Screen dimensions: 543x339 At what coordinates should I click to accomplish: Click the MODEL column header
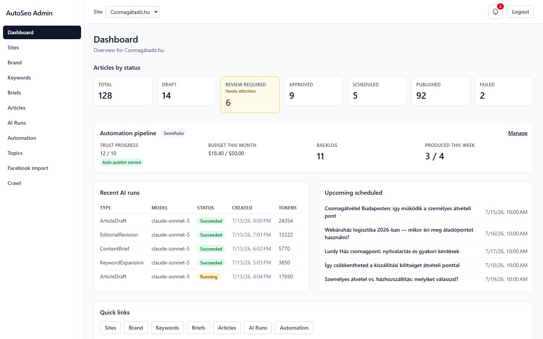(160, 208)
